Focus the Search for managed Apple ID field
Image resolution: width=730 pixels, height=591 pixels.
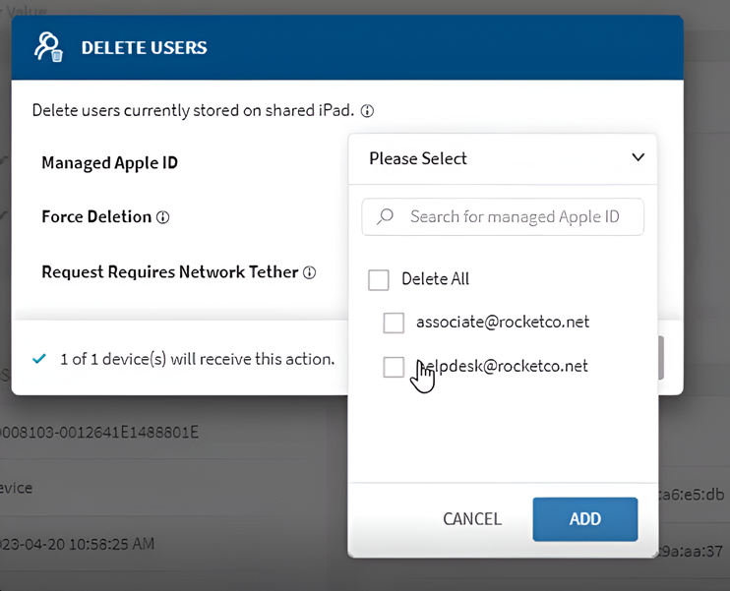coord(515,217)
